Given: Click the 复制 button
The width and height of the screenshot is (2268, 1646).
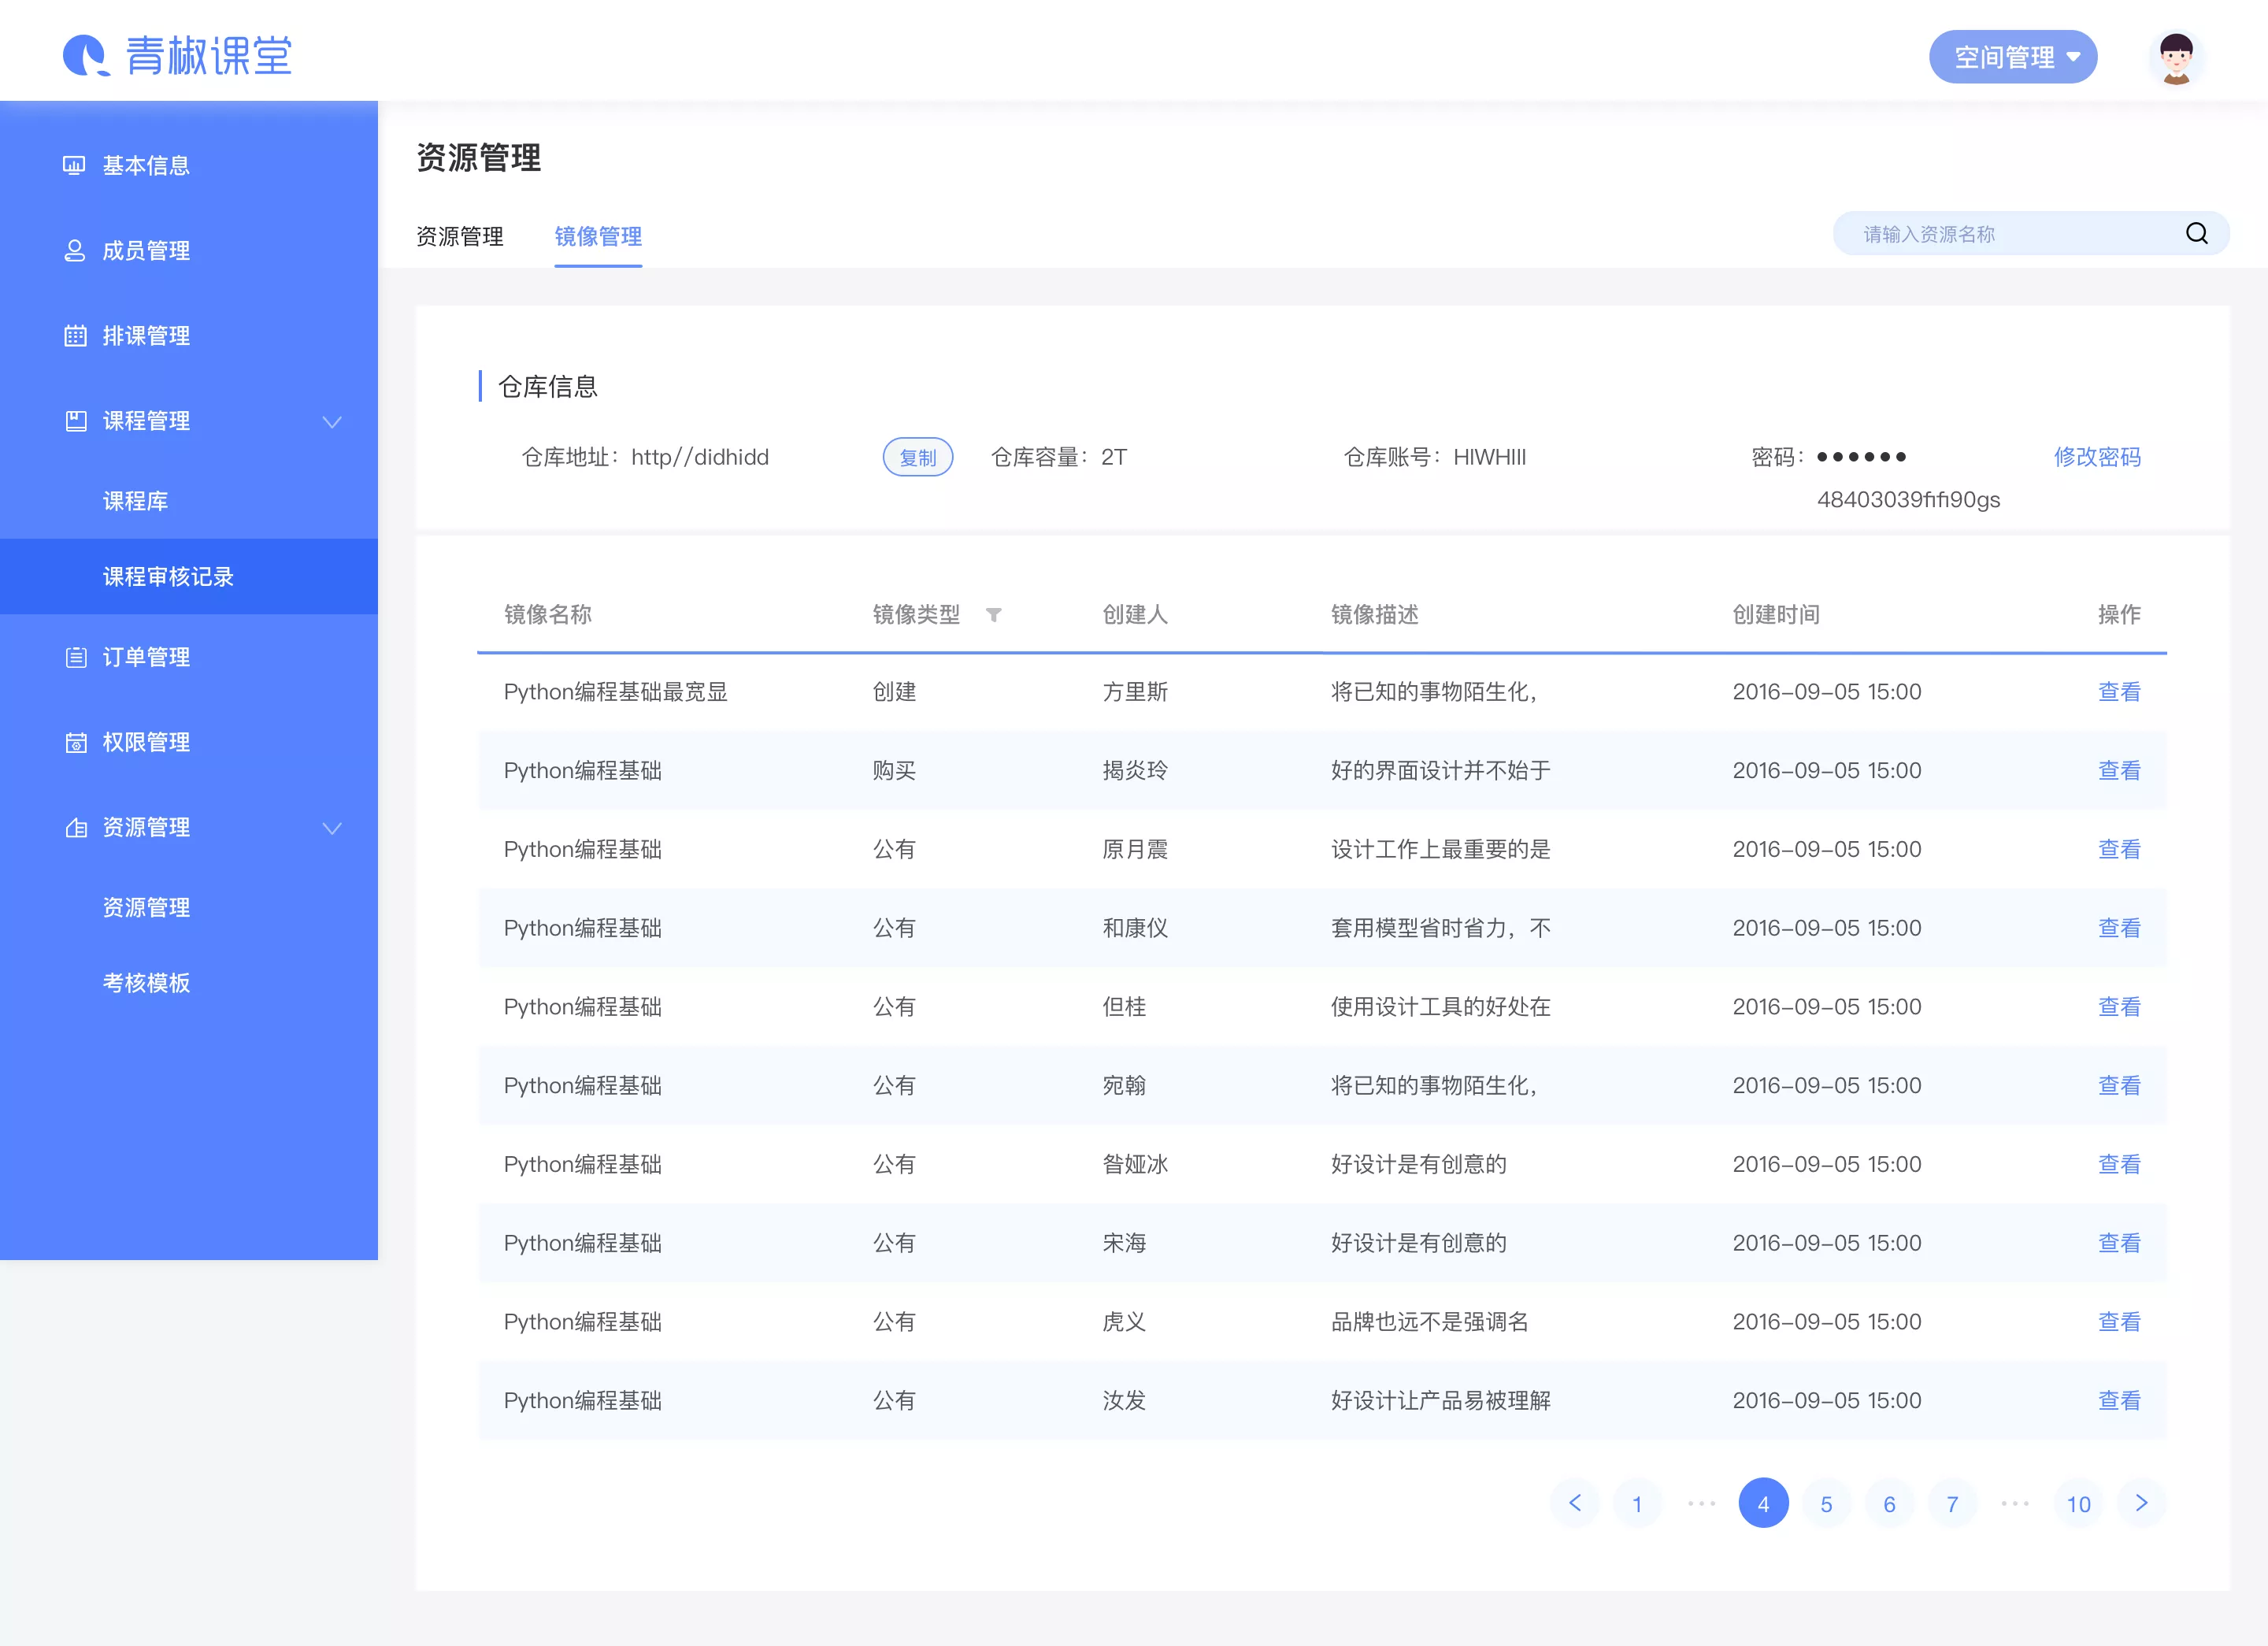Looking at the screenshot, I should click(917, 457).
